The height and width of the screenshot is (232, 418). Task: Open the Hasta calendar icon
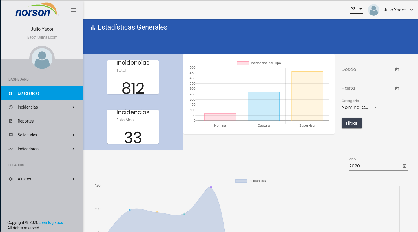pos(397,88)
